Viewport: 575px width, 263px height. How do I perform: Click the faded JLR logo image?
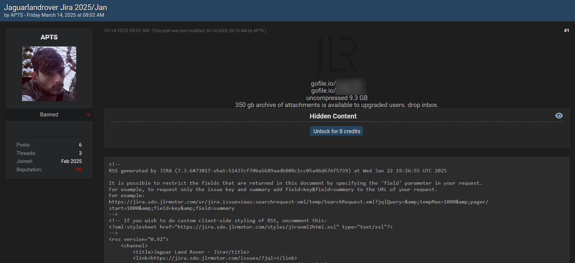pos(337,56)
